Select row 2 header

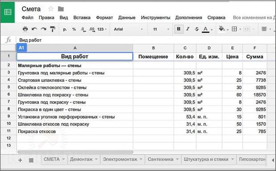[8, 65]
